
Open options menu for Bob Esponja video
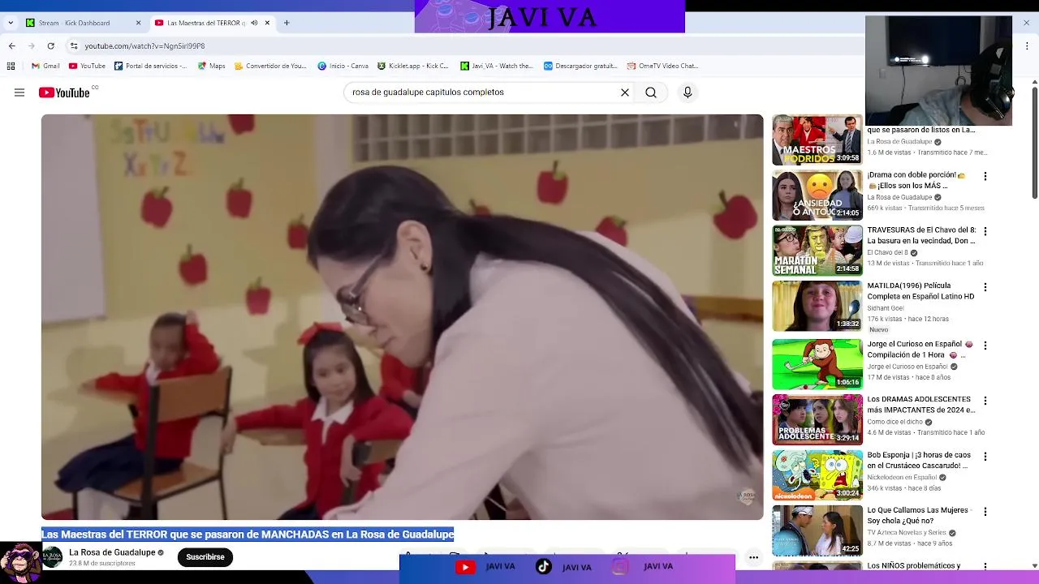coord(985,457)
